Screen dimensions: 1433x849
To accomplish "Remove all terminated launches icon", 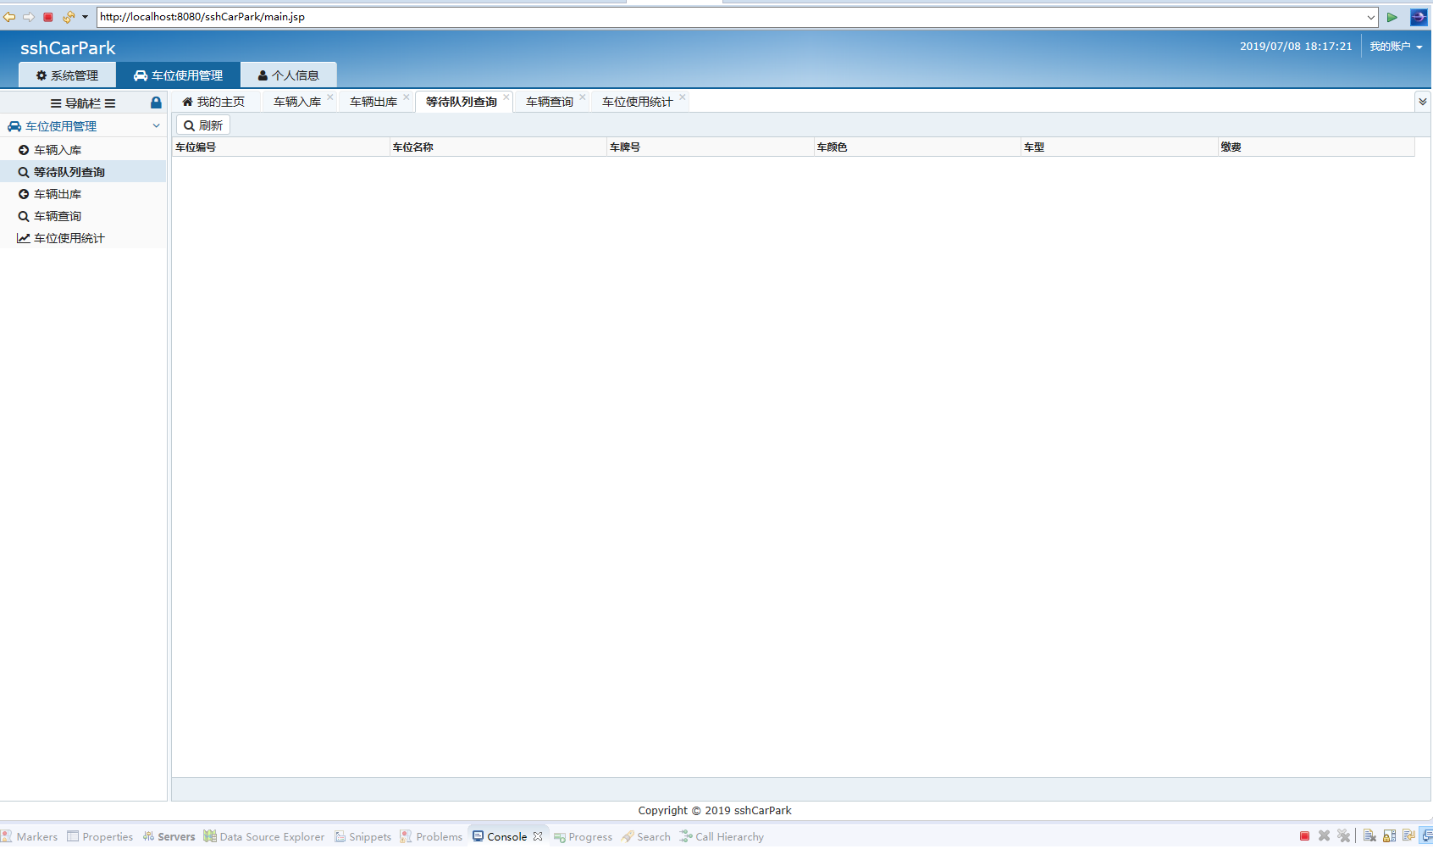I will (1344, 836).
